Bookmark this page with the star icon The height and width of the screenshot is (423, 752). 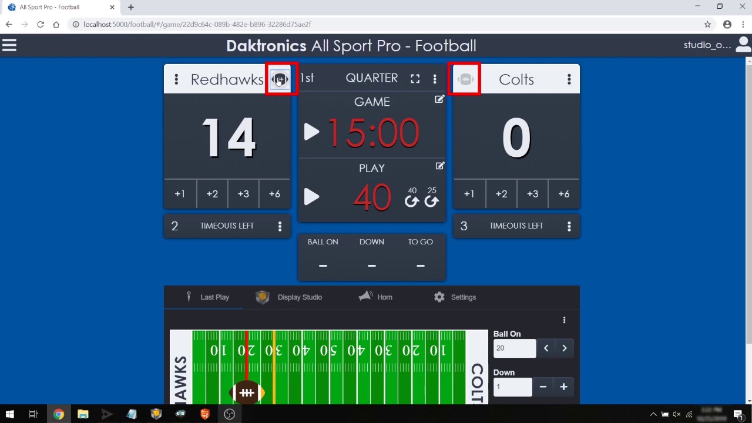coord(707,25)
